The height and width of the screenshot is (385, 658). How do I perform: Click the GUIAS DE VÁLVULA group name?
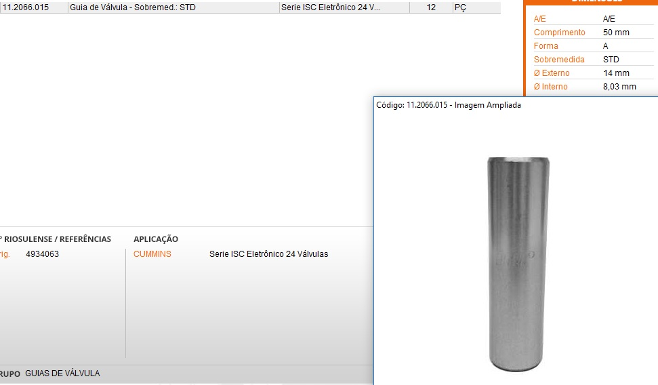pyautogui.click(x=62, y=373)
